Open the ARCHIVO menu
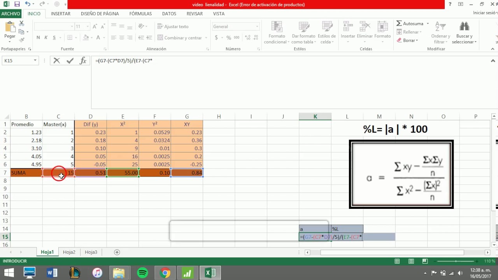Viewport: 498px width, 280px height. 11,14
